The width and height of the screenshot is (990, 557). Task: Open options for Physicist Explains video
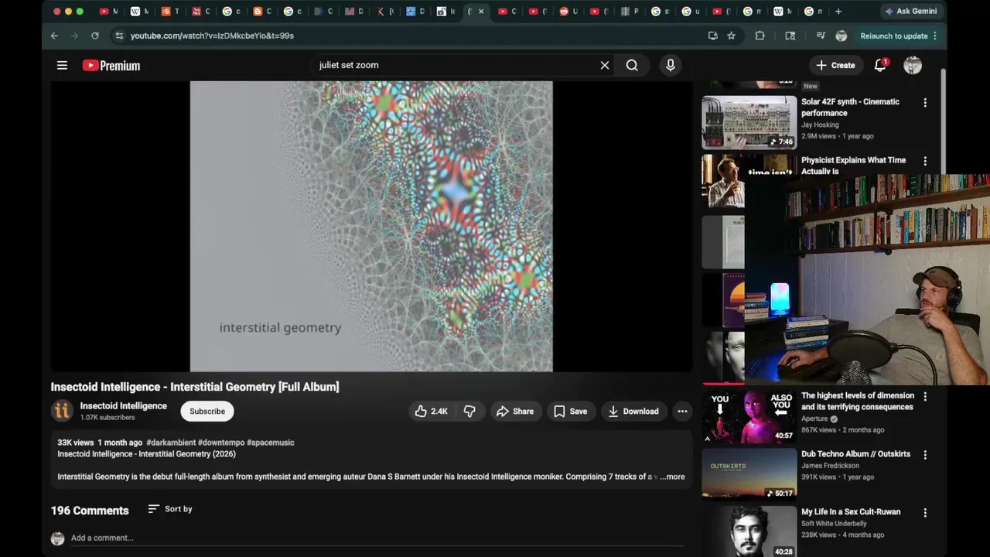coord(925,161)
